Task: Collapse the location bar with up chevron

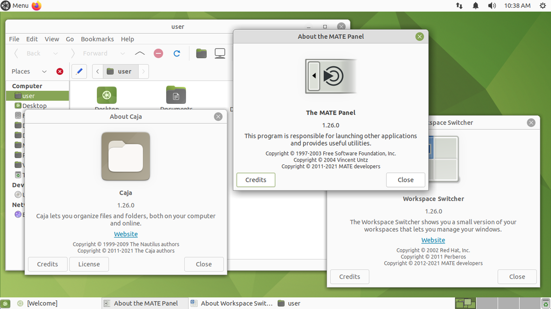Action: (x=140, y=53)
